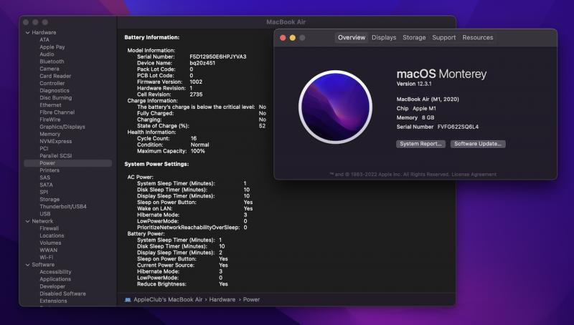Select Audio in the sidebar
This screenshot has height=325, width=574.
tap(47, 54)
